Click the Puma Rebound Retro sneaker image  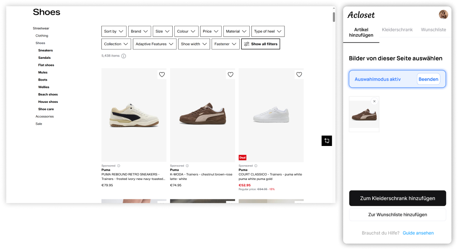pos(134,115)
